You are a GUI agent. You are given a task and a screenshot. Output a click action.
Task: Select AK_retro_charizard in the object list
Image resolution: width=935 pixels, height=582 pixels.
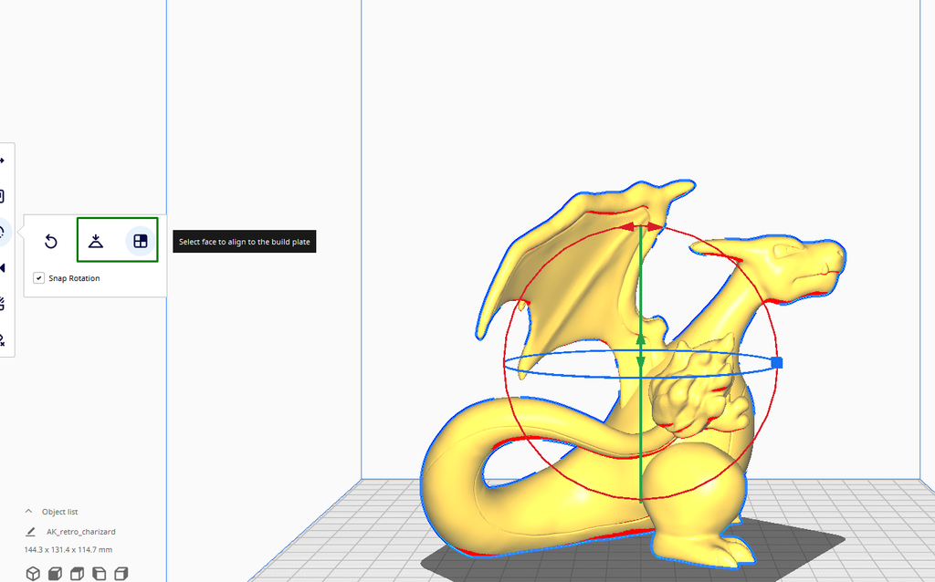pos(80,532)
